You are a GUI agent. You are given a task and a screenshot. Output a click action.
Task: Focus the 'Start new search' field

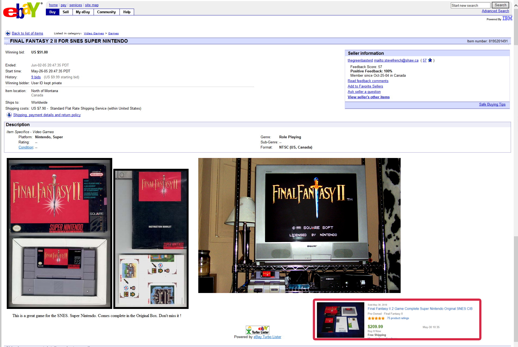(x=470, y=5)
